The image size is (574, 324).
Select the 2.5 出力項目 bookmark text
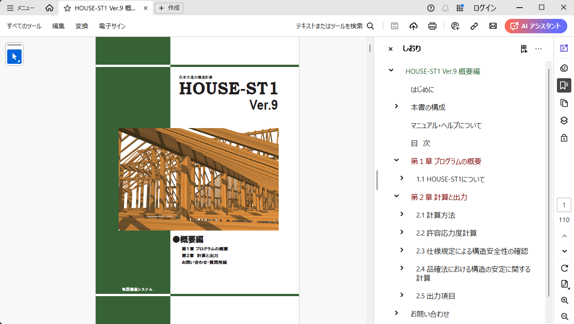[x=436, y=296]
